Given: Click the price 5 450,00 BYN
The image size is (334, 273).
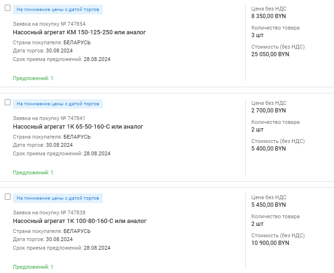Looking at the screenshot, I should coord(268,205).
